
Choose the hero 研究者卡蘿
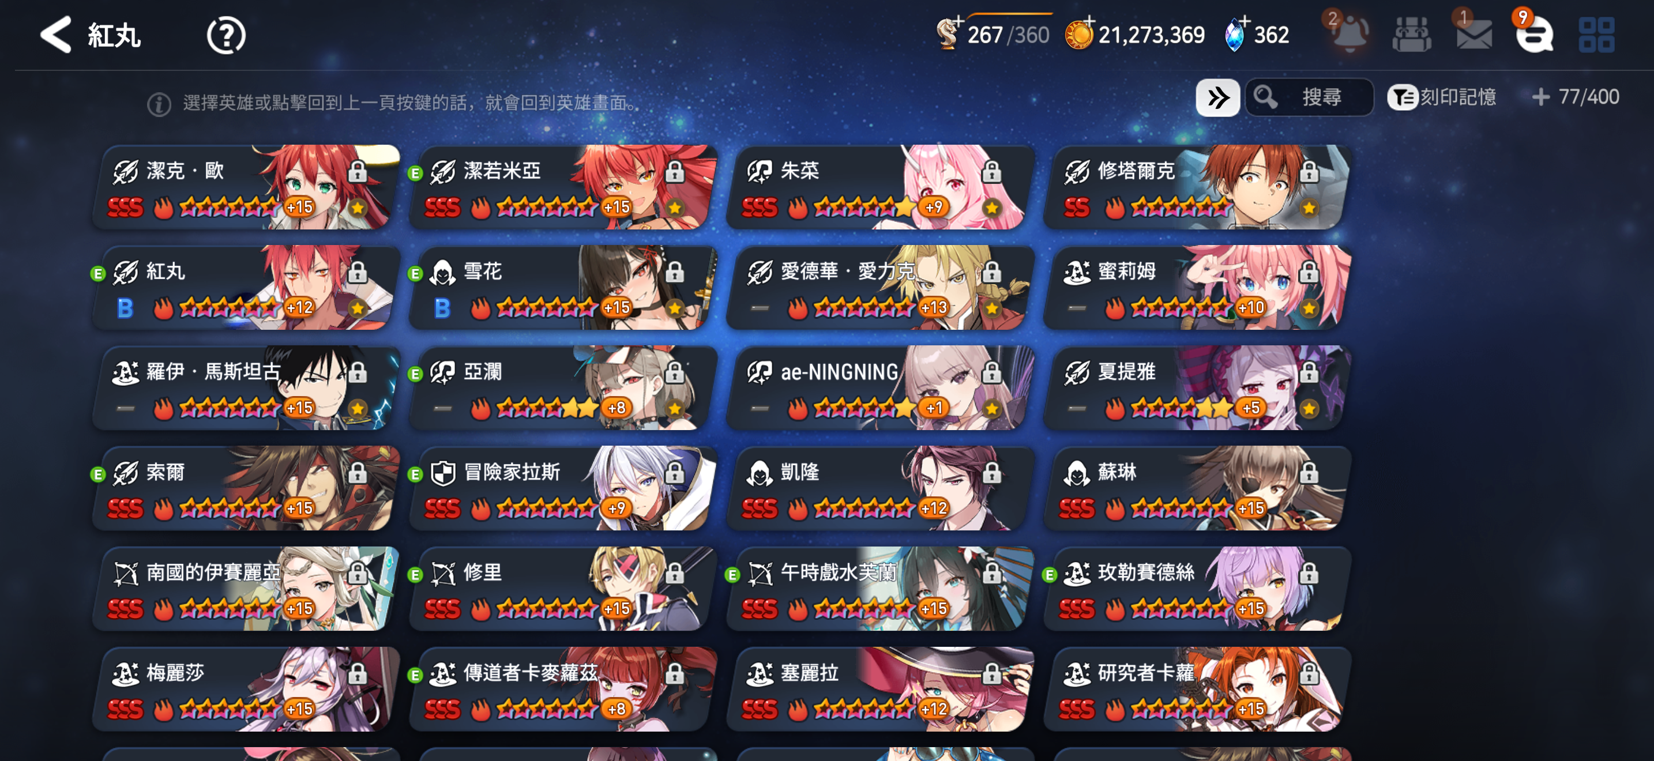coord(1196,690)
